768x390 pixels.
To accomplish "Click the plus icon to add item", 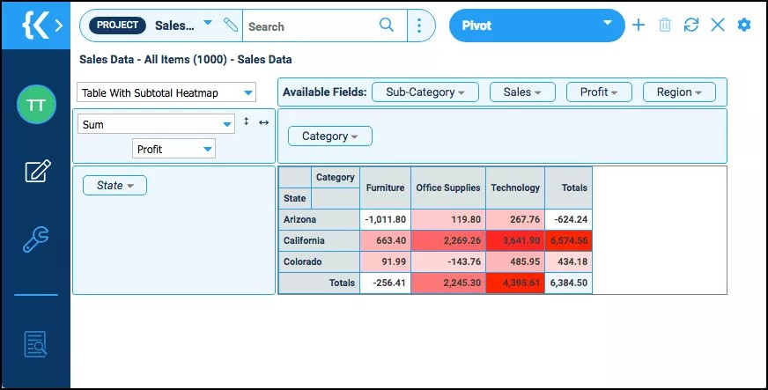I will pyautogui.click(x=639, y=25).
